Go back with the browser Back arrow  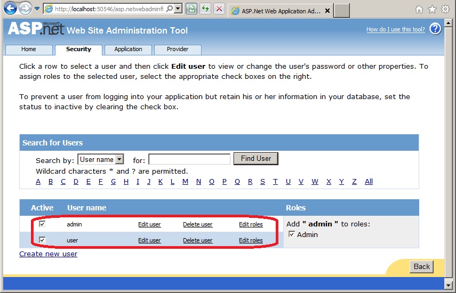(11, 8)
